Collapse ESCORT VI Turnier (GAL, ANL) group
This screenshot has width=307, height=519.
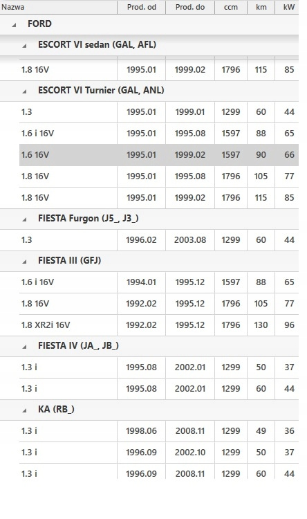pos(24,91)
